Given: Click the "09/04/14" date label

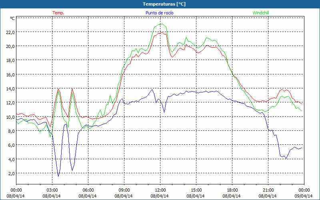Looking at the screenshot, I should 304,196.
